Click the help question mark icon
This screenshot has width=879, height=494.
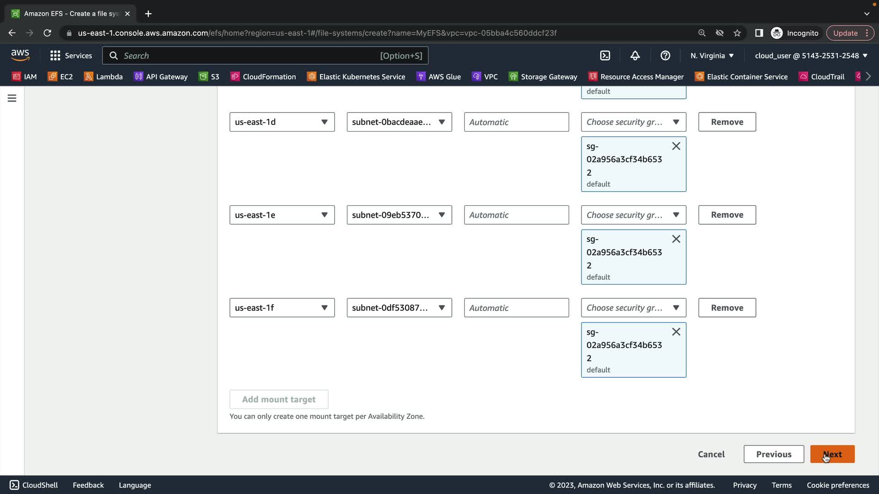pyautogui.click(x=665, y=56)
